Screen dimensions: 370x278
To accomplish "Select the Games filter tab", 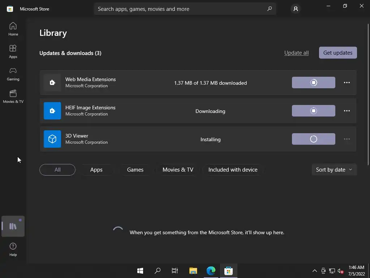I will pyautogui.click(x=135, y=170).
